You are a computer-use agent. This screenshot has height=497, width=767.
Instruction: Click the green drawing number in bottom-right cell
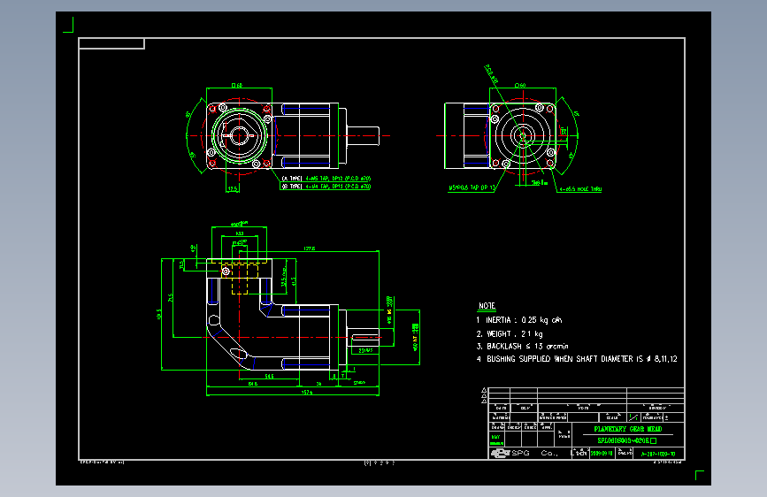658,454
